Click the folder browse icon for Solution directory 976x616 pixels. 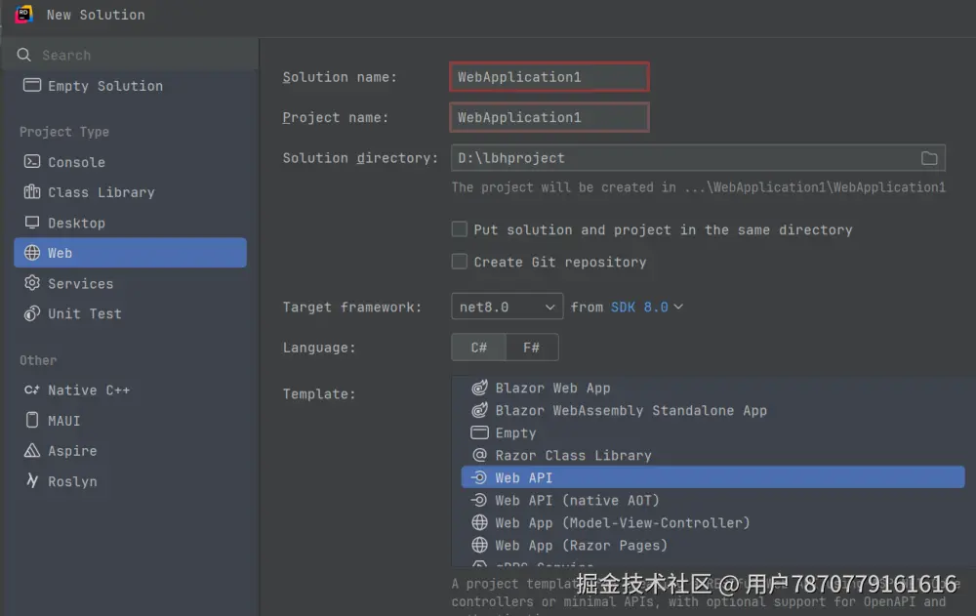929,158
